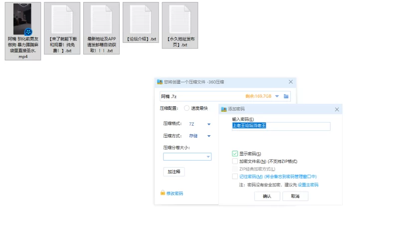Image resolution: width=399 pixels, height=245 pixels.
Task: Select the 速度最快 radio button
Action: (187, 108)
